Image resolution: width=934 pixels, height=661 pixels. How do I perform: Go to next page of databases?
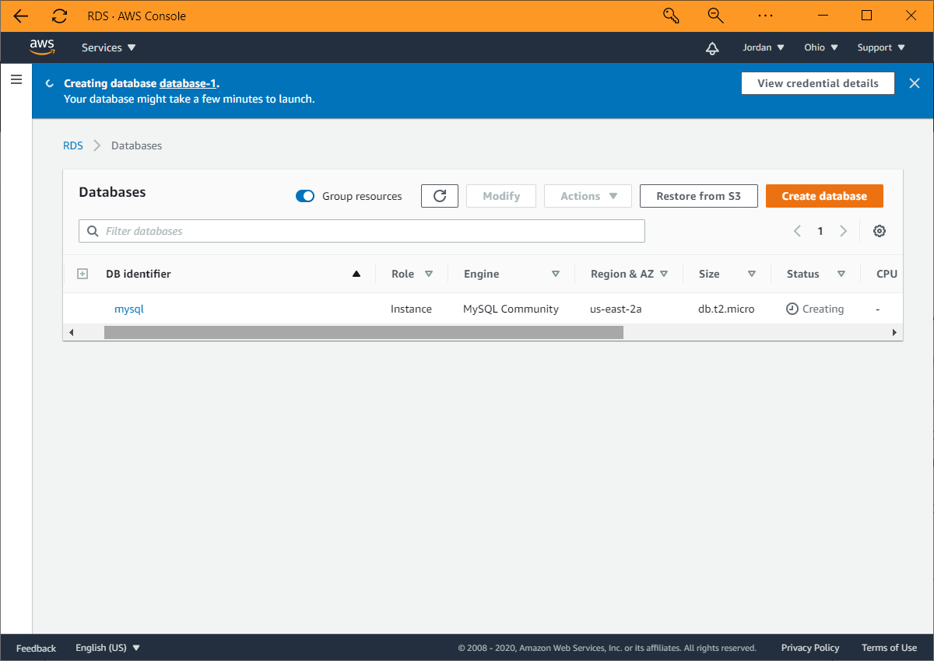[843, 231]
